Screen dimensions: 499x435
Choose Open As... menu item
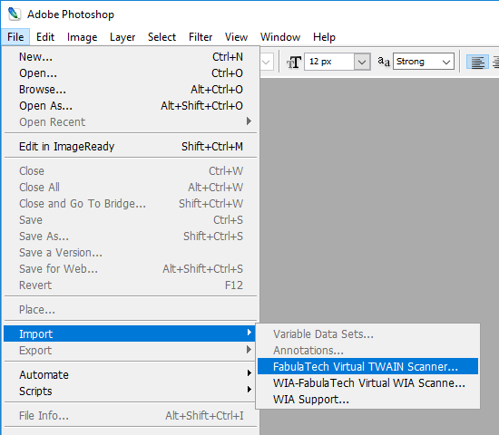tap(130, 106)
